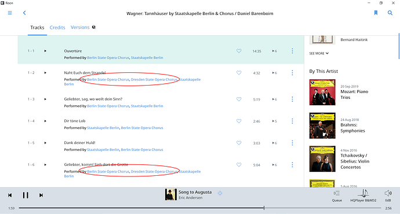
Task: Click the Ouvertüre duration 14:35
Action: [257, 51]
